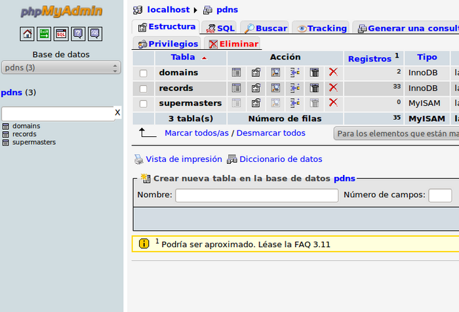
Task: Focus the Número de campos field
Action: coord(440,195)
